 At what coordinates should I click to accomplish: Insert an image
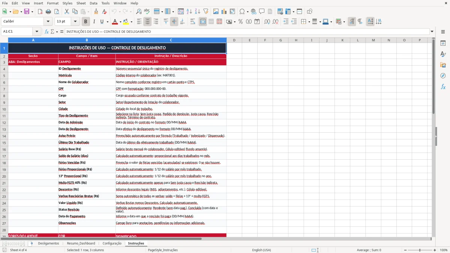pyautogui.click(x=216, y=12)
